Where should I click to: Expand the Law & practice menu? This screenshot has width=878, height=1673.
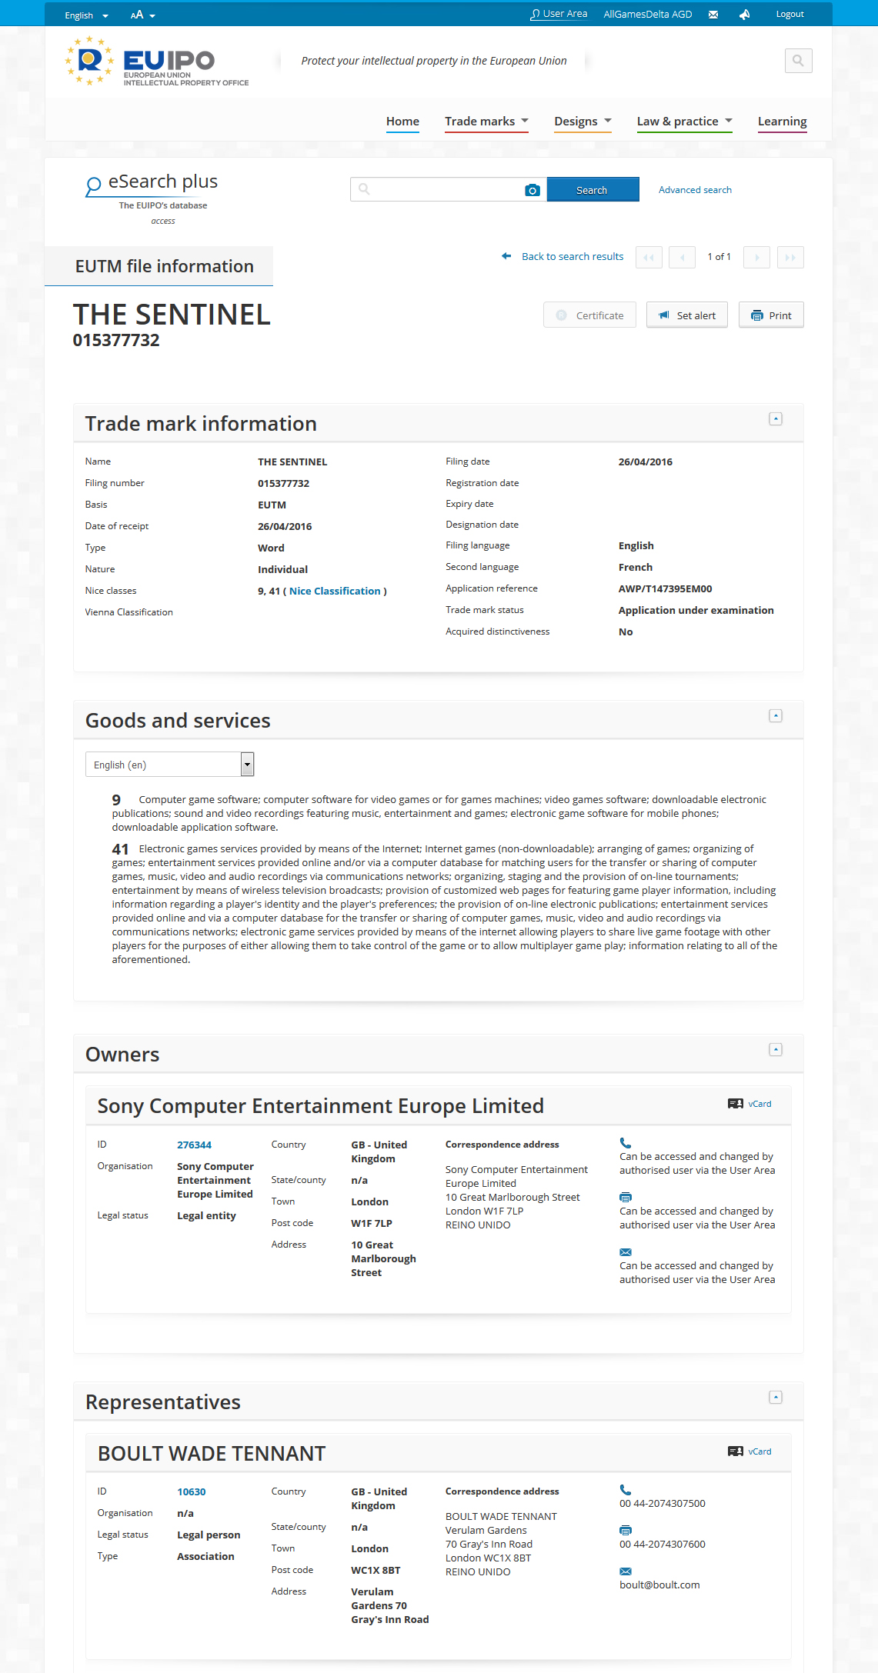(685, 122)
